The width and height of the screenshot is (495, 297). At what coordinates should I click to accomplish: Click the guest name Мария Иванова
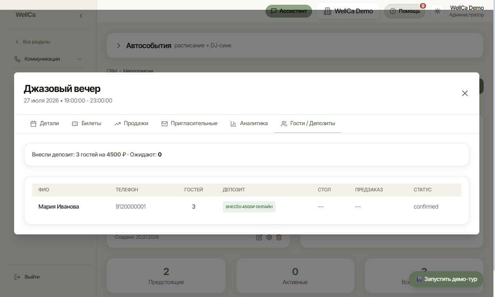[x=59, y=207]
